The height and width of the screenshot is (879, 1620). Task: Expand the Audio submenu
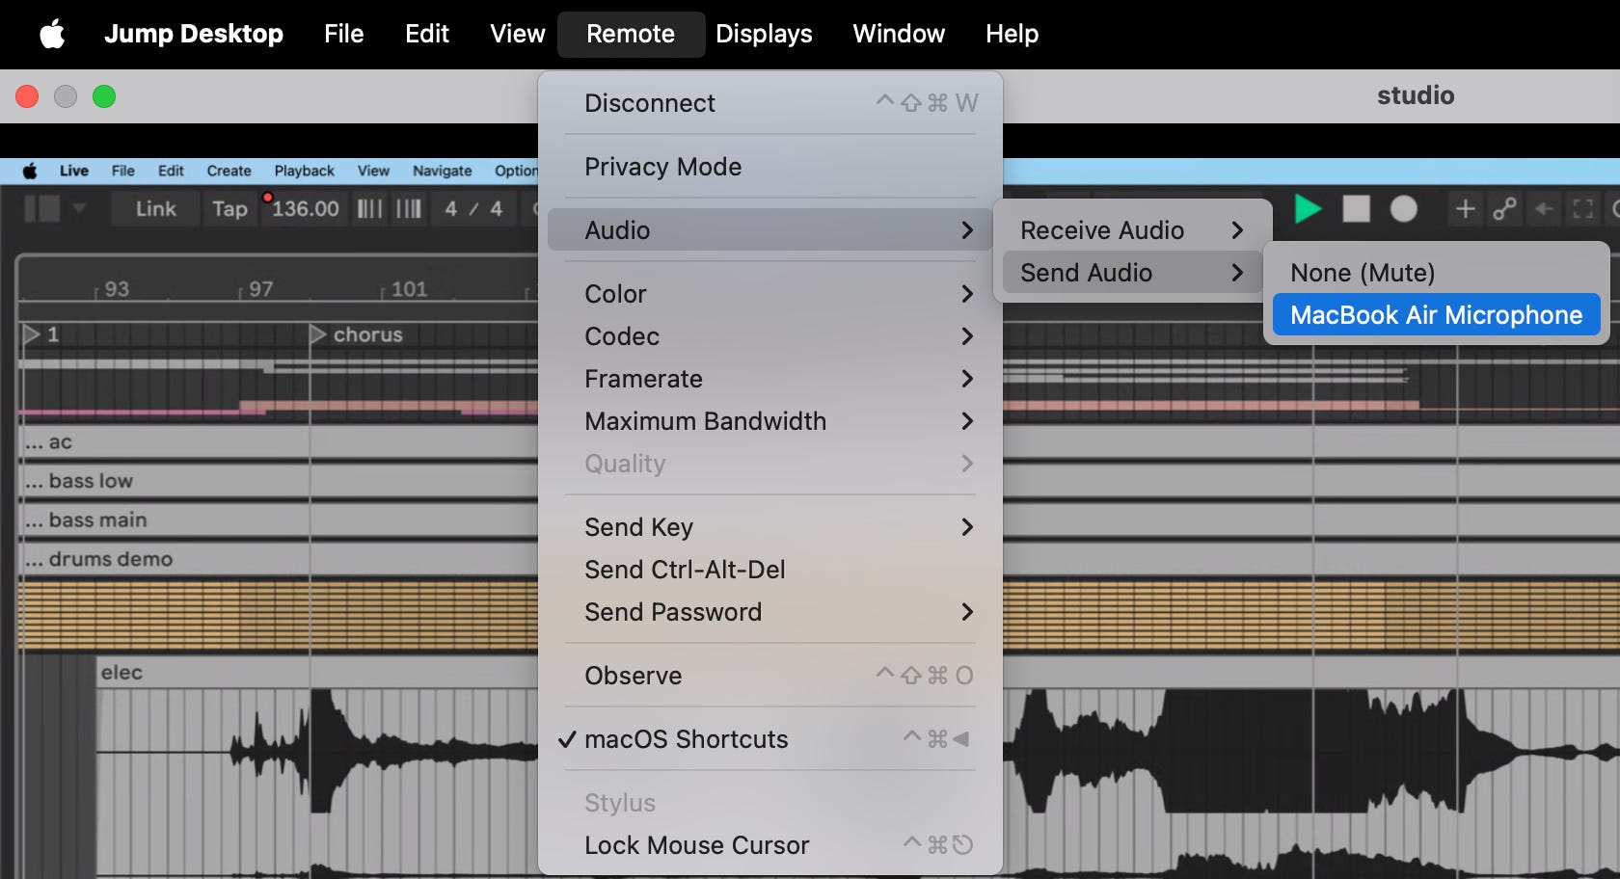(x=770, y=230)
